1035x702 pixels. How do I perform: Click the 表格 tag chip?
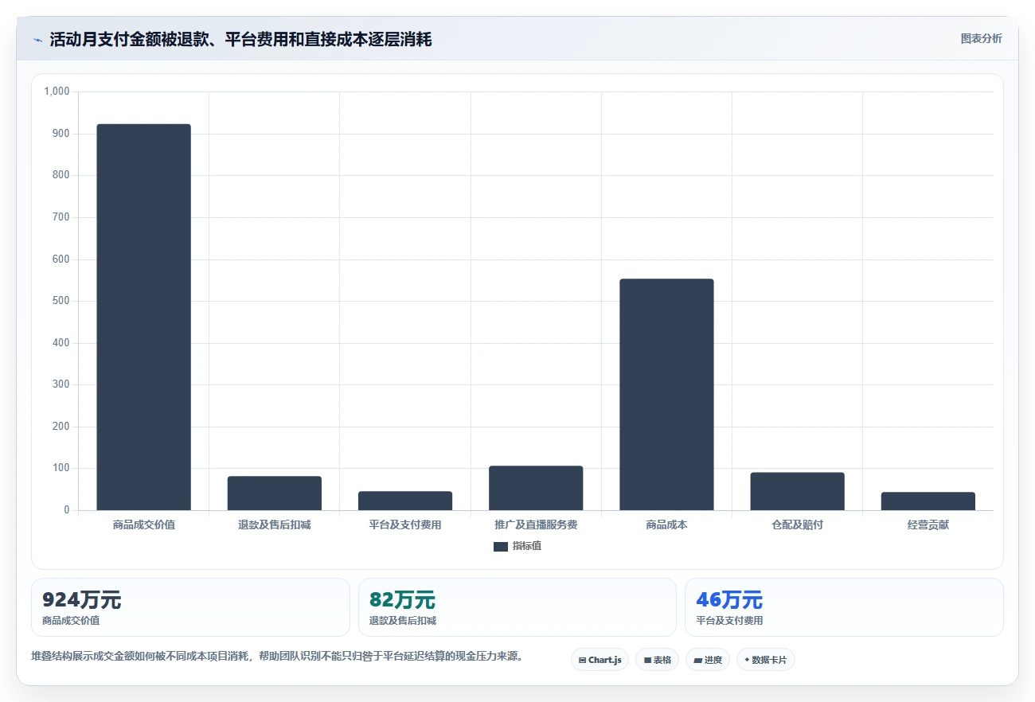point(657,660)
